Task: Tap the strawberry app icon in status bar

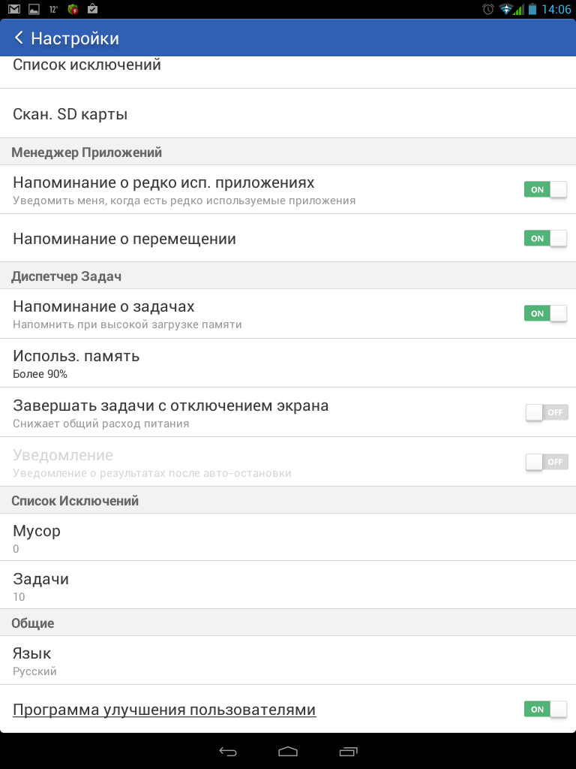Action: [73, 9]
